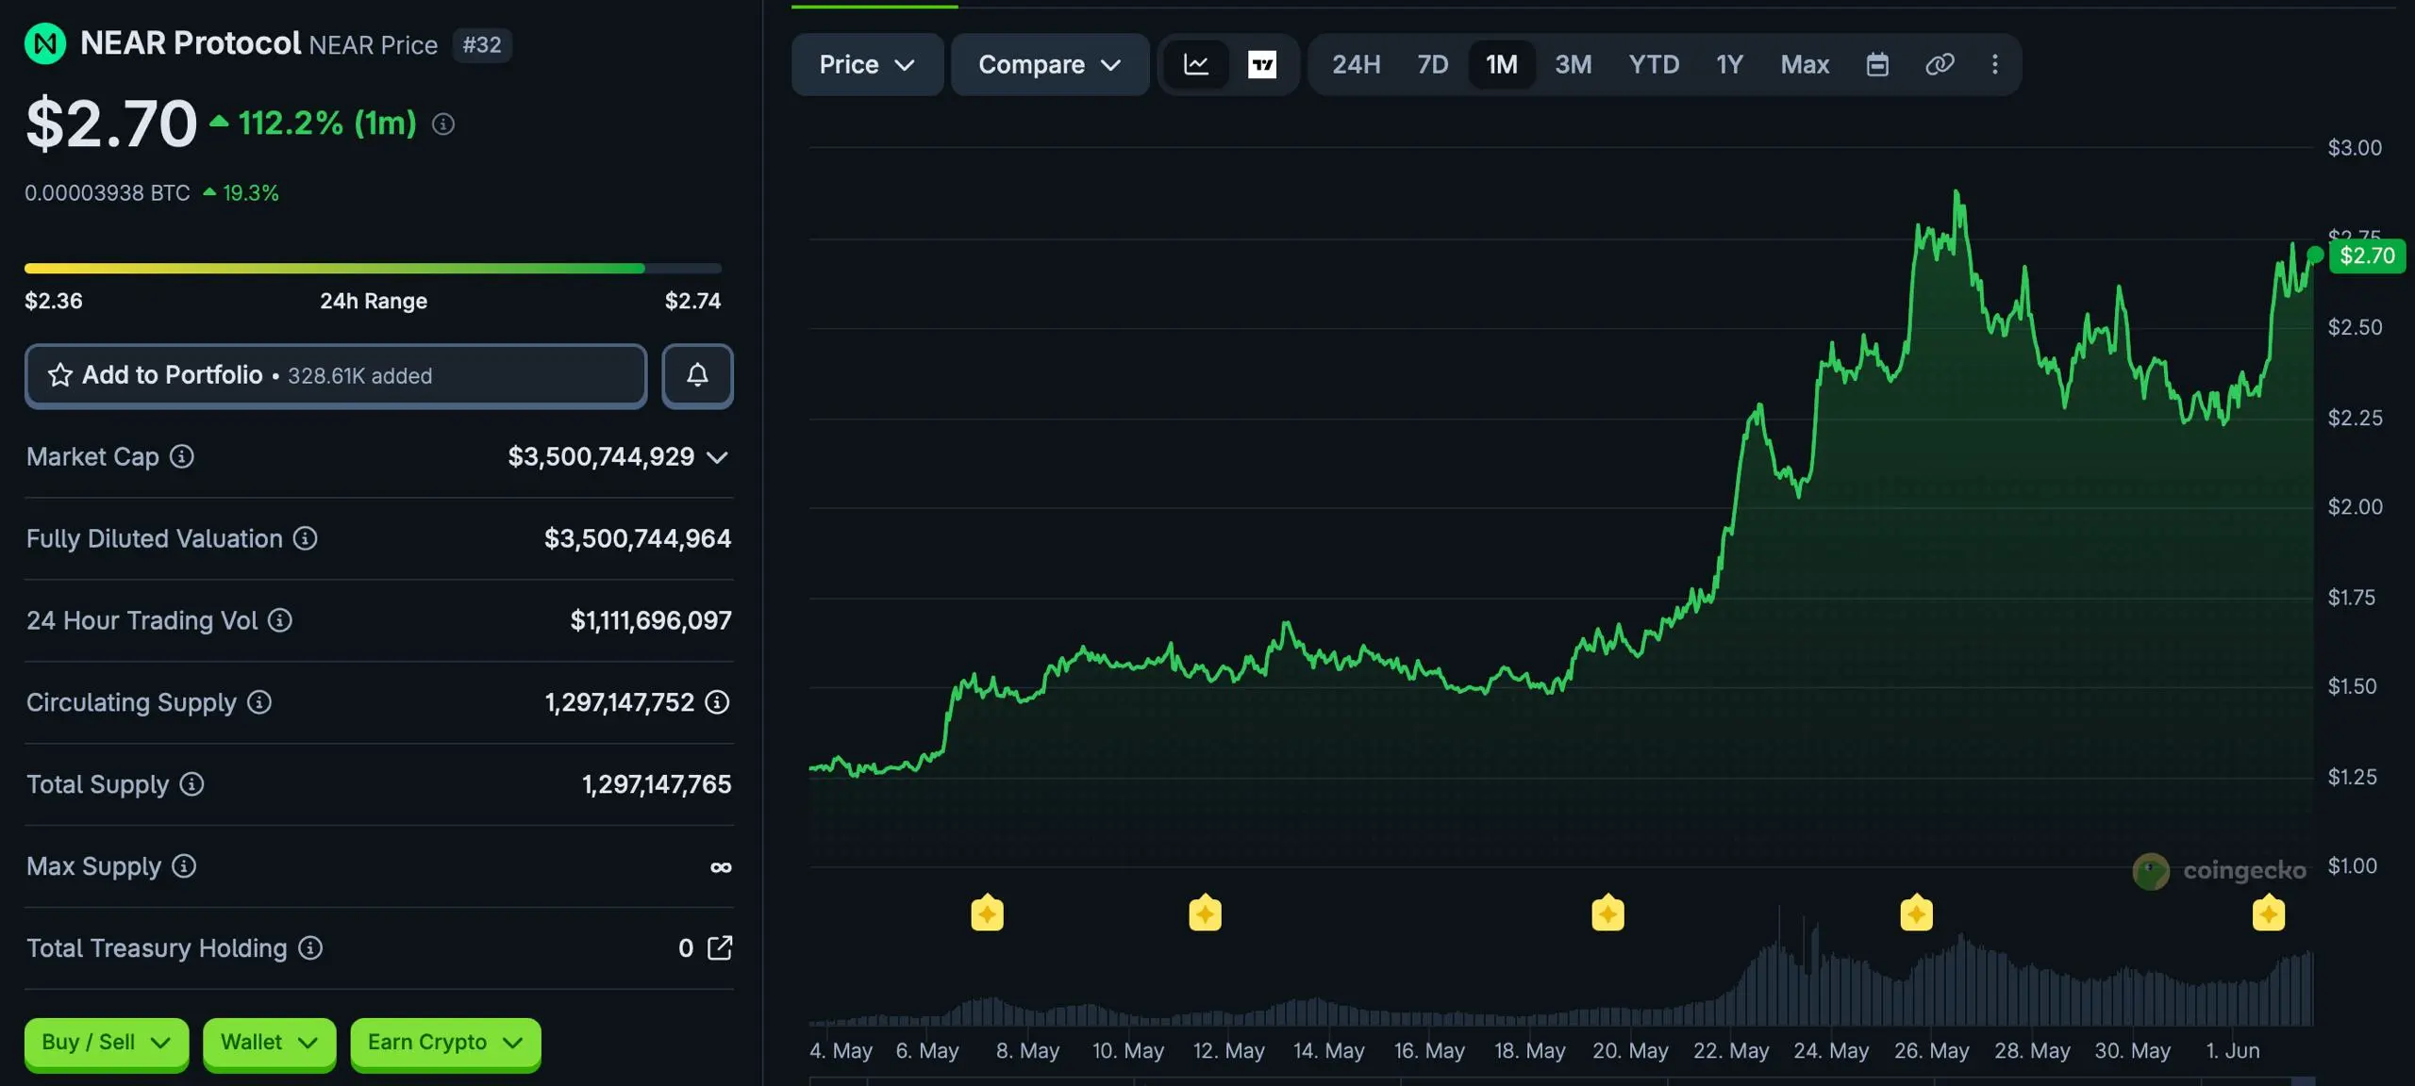Copy chart link icon
Image resolution: width=2415 pixels, height=1086 pixels.
coord(1939,64)
